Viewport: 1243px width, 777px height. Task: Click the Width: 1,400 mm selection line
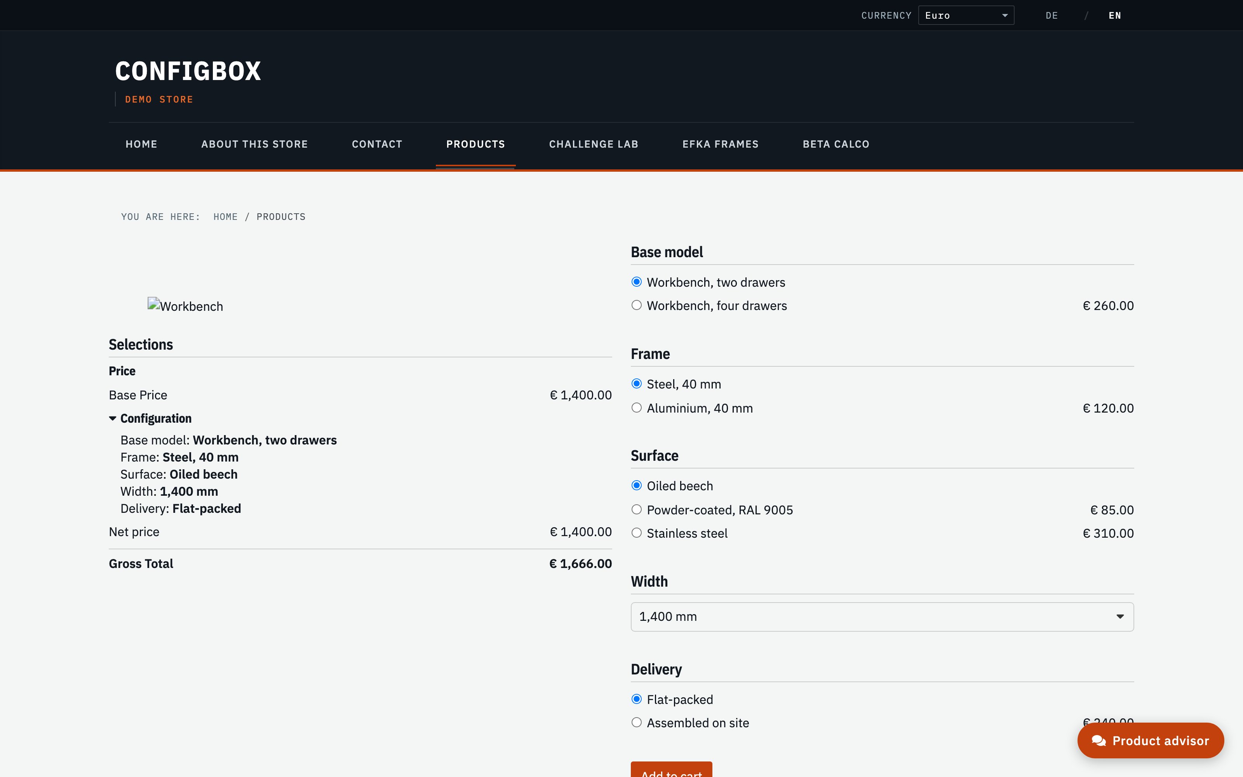tap(169, 491)
